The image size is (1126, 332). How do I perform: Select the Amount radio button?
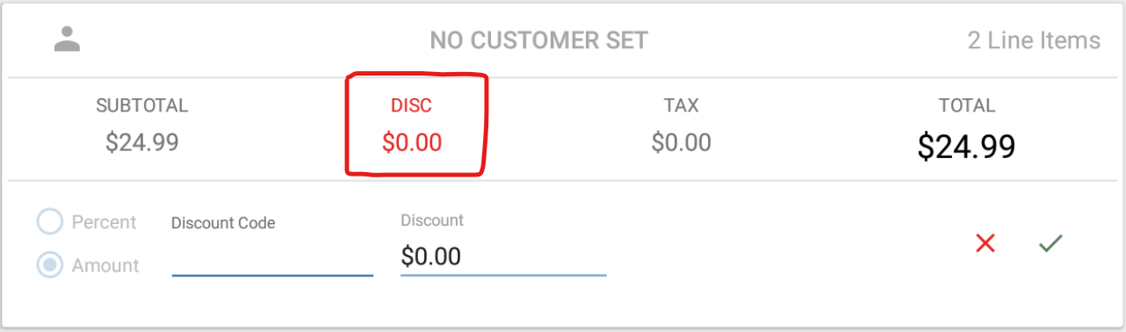50,264
